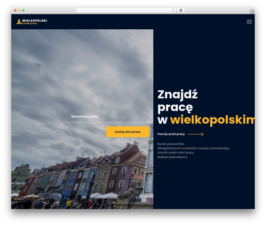The image size is (266, 225).
Task: Open the hamburger menu icon
Action: pos(249,22)
